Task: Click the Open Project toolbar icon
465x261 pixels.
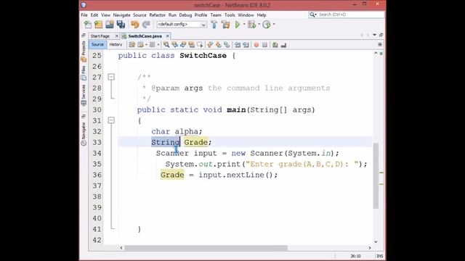Action: click(x=110, y=25)
